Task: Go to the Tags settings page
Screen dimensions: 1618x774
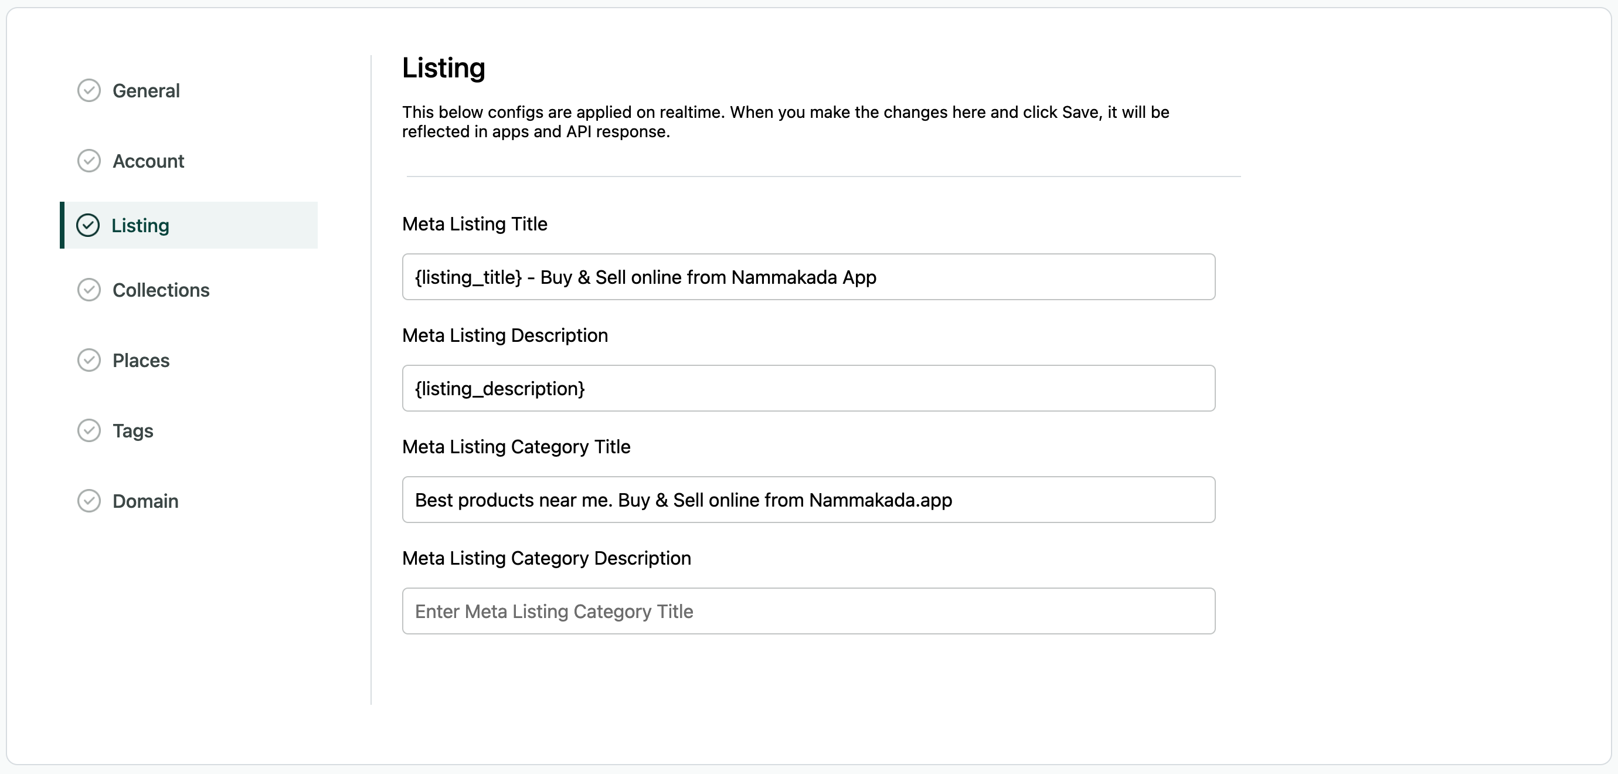Action: pyautogui.click(x=132, y=430)
